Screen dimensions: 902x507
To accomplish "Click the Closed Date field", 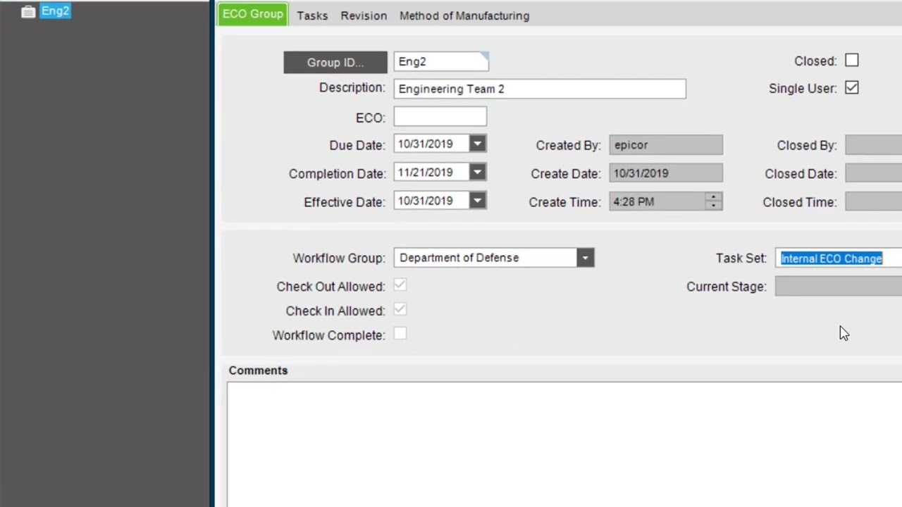I will pyautogui.click(x=874, y=173).
